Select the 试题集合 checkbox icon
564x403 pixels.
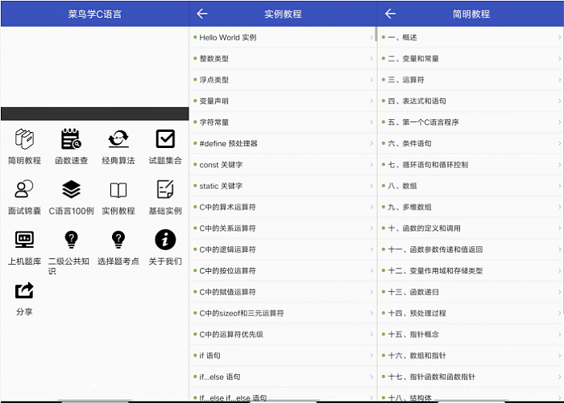165,139
